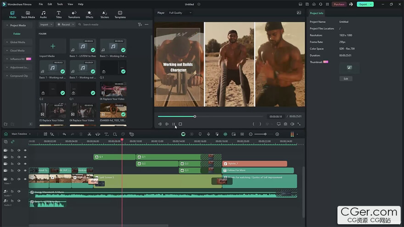Viewport: 404px width, 227px height.
Task: Click the Edit thumbnail button
Action: pos(346,79)
